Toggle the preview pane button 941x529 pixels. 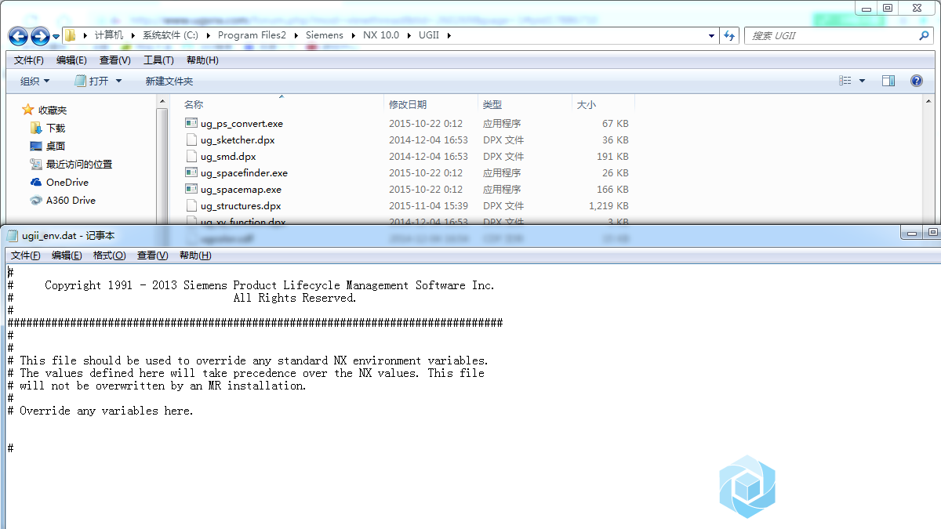[888, 81]
